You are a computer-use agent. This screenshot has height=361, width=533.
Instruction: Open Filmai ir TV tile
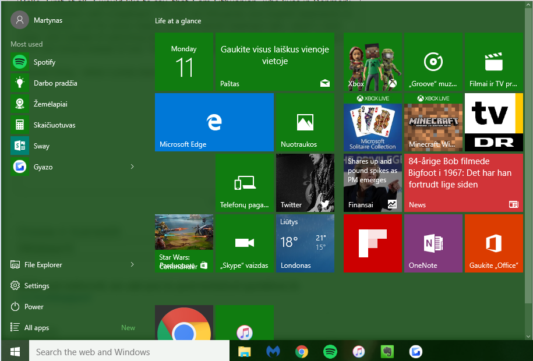tap(494, 62)
